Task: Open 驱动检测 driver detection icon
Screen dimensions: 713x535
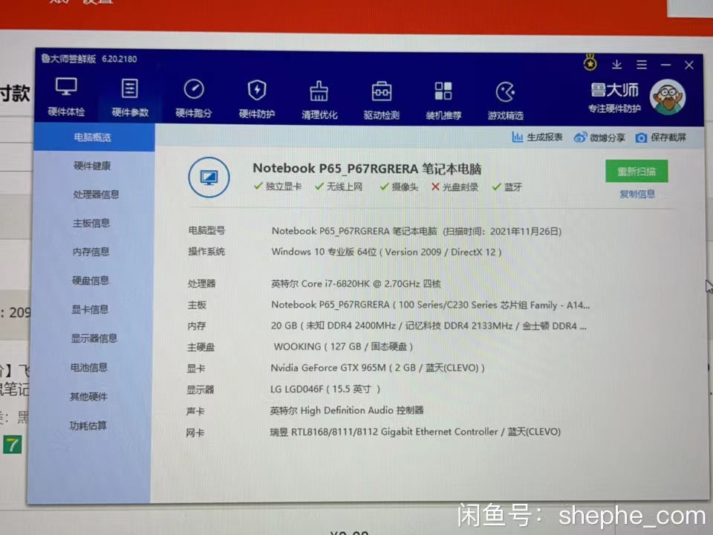Action: pos(382,92)
